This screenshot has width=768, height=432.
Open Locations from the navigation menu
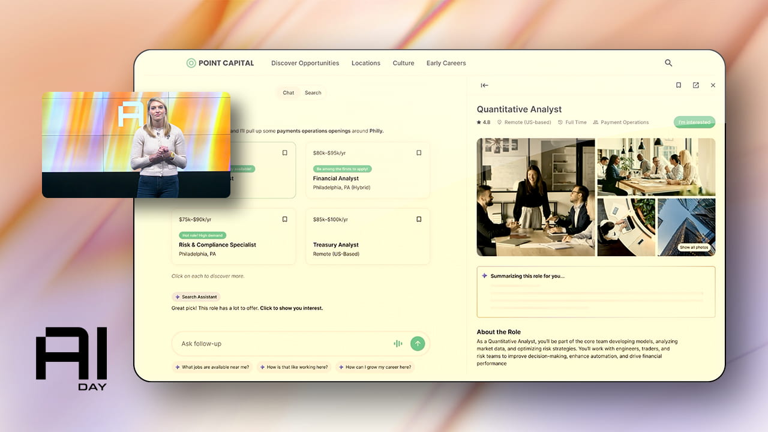365,63
